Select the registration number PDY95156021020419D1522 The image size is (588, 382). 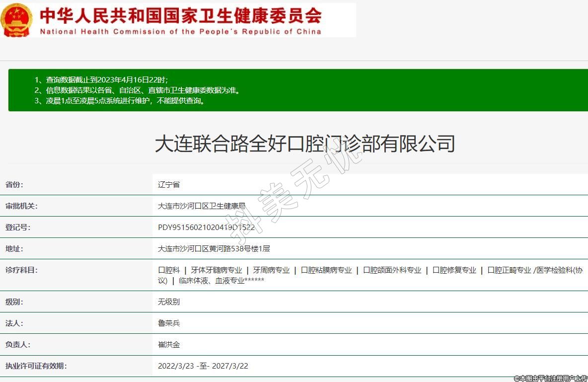pos(206,228)
